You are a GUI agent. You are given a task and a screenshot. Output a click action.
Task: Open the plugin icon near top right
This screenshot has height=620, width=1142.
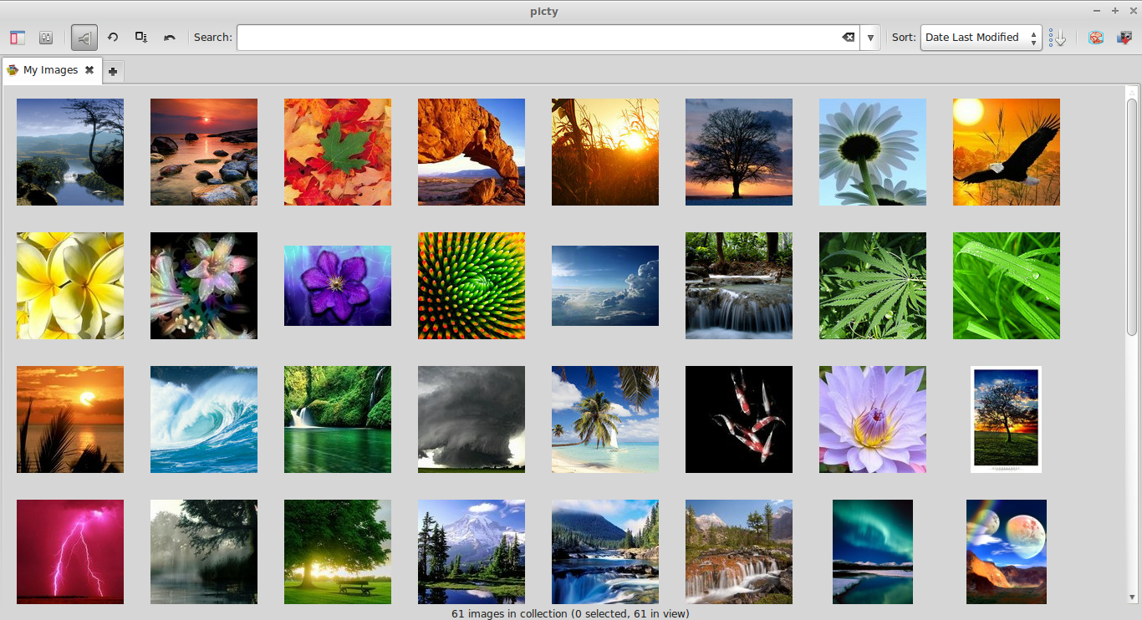pos(1096,37)
